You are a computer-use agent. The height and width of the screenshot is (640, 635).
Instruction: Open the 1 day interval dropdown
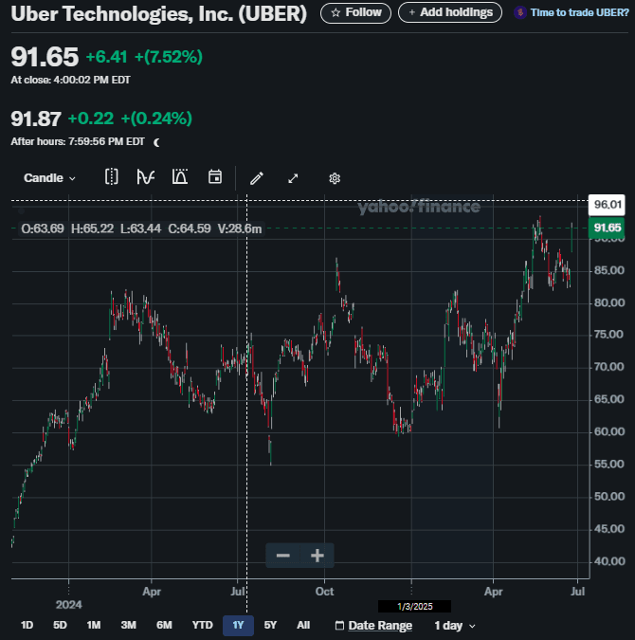point(455,626)
